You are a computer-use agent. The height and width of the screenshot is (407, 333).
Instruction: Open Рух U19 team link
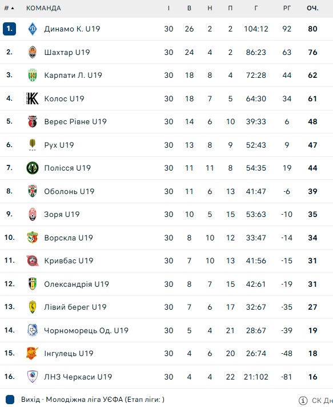pyautogui.click(x=59, y=145)
